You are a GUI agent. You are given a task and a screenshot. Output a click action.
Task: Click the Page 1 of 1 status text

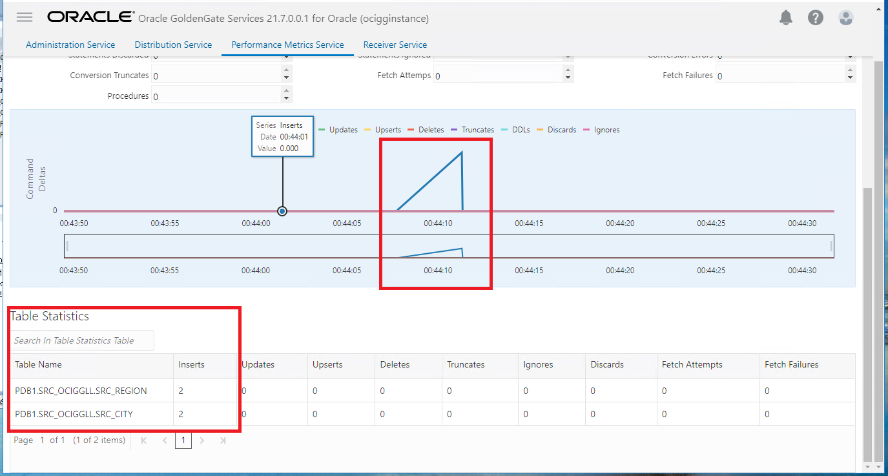point(39,440)
